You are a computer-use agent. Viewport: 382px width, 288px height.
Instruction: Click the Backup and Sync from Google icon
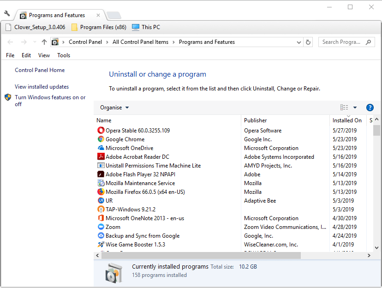pyautogui.click(x=101, y=235)
